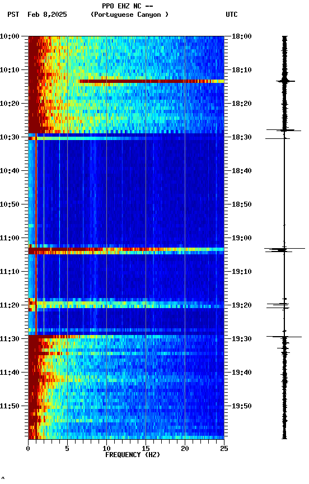Viewport: 309px width, 484px height.
Task: Select the '10:10' PST time label
Action: click(x=10, y=70)
